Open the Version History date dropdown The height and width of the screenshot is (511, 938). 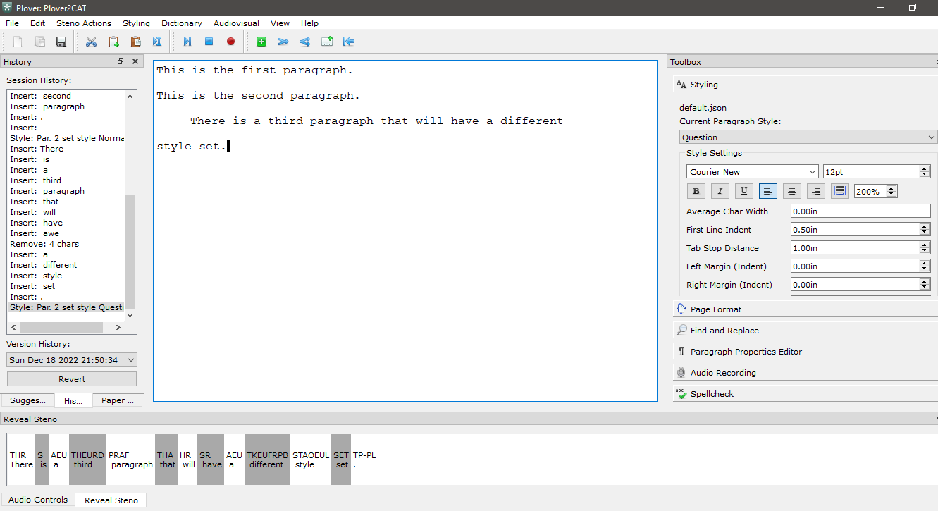coord(72,359)
